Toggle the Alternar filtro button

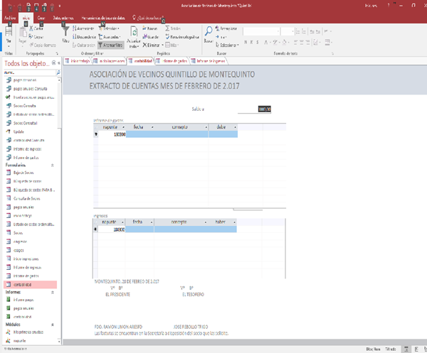coord(109,45)
